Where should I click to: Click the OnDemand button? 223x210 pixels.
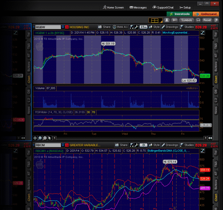pyautogui.click(x=205, y=14)
